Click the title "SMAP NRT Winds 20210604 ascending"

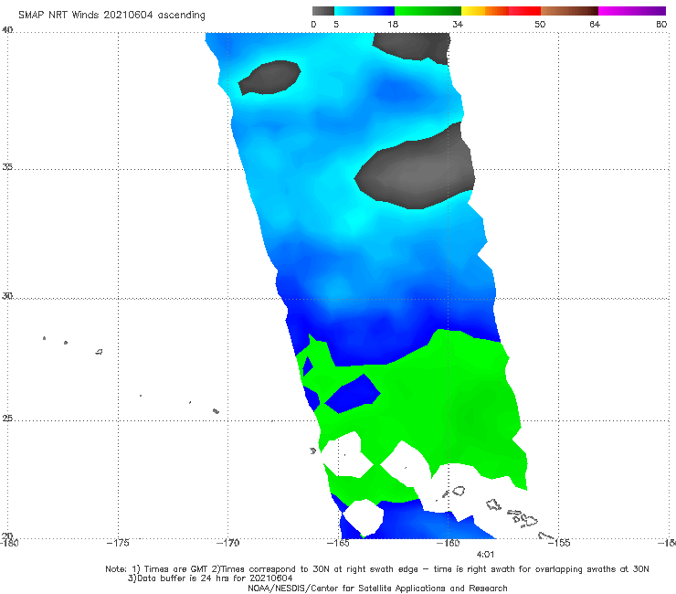[x=111, y=15]
